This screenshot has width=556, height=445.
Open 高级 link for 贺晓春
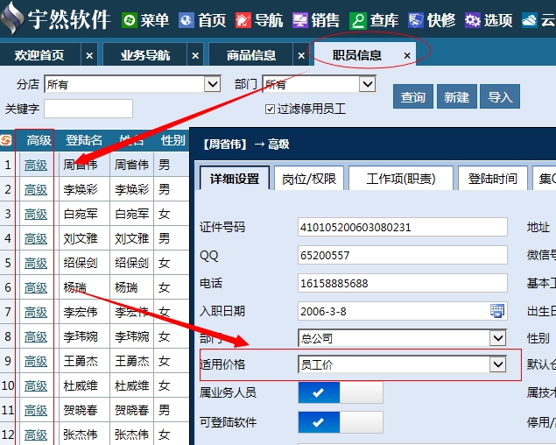pyautogui.click(x=36, y=410)
